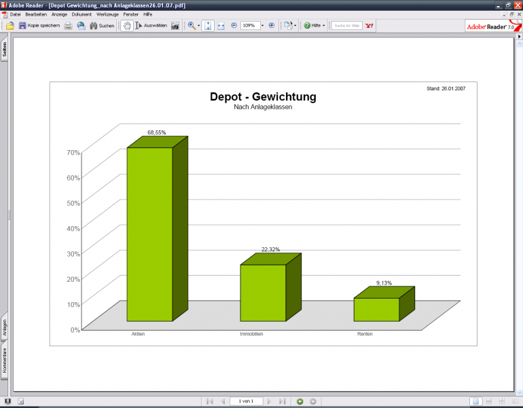This screenshot has width=523, height=408.
Task: Open the Werkzeuge menu
Action: [x=107, y=14]
